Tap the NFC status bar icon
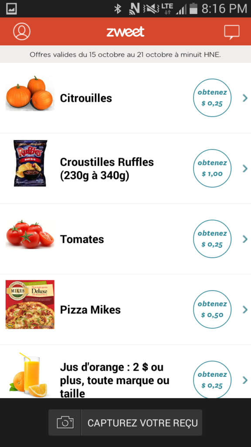The height and width of the screenshot is (447, 251). tap(134, 9)
